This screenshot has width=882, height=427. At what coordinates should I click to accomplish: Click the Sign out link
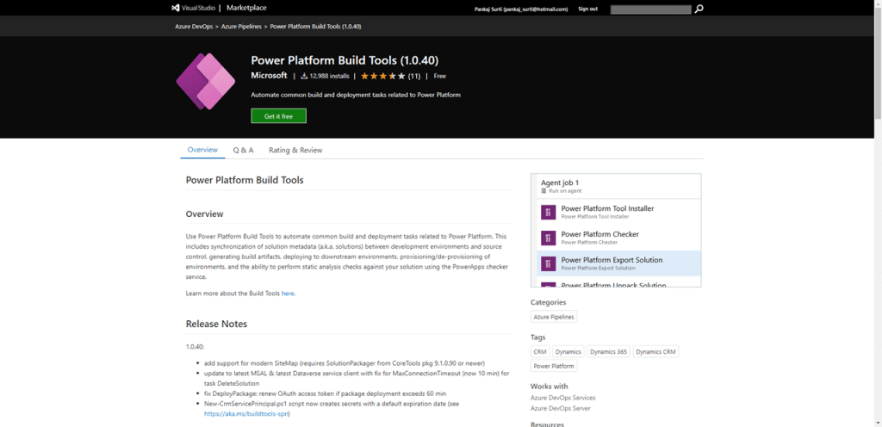[x=587, y=9]
